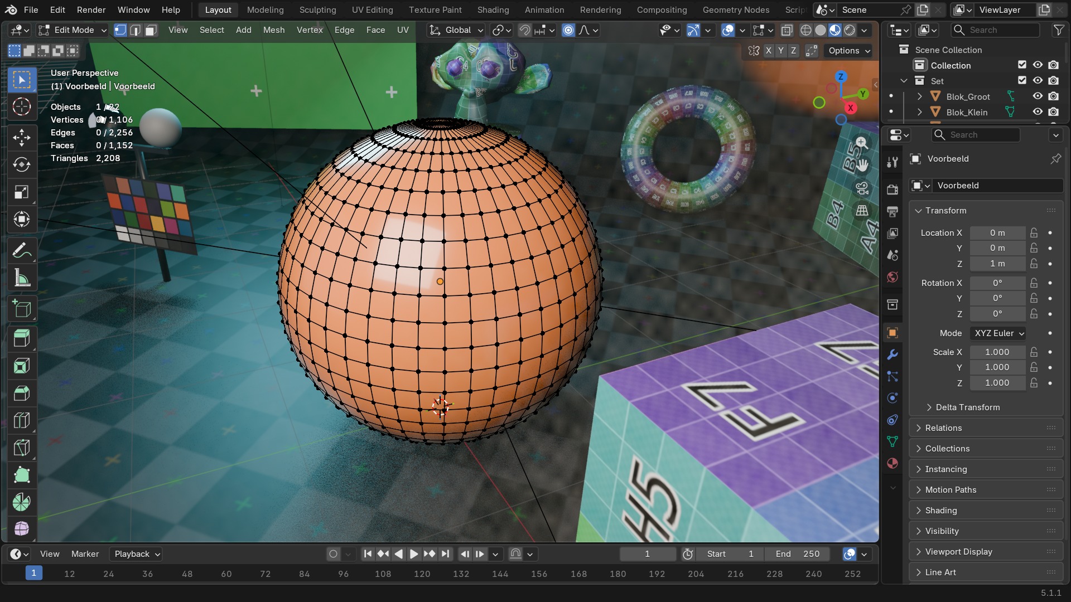Open the Mesh menu

point(274,30)
